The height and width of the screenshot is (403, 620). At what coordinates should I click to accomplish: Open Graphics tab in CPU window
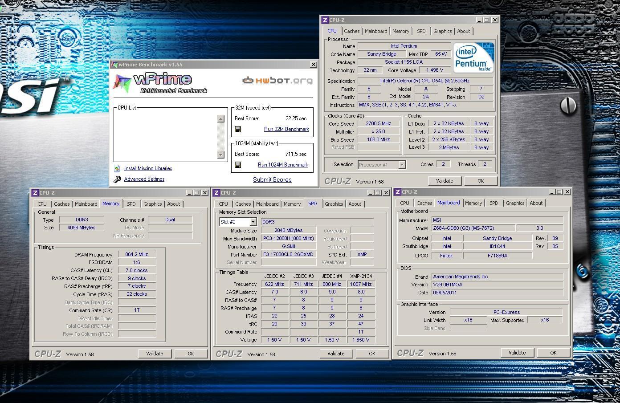coord(442,31)
